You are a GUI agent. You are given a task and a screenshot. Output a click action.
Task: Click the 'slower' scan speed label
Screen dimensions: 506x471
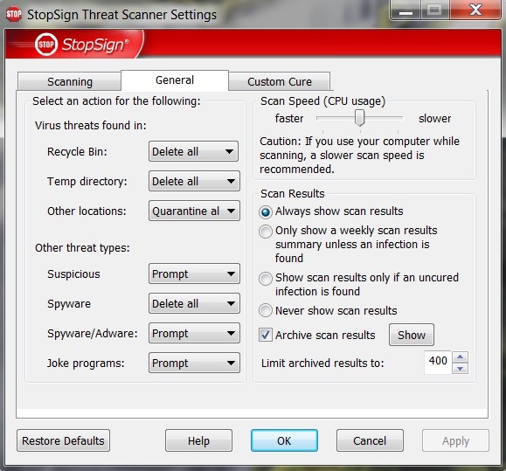click(434, 118)
